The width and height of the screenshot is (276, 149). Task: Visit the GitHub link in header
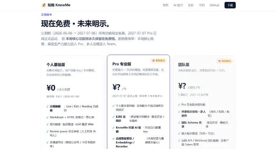[x=214, y=5]
